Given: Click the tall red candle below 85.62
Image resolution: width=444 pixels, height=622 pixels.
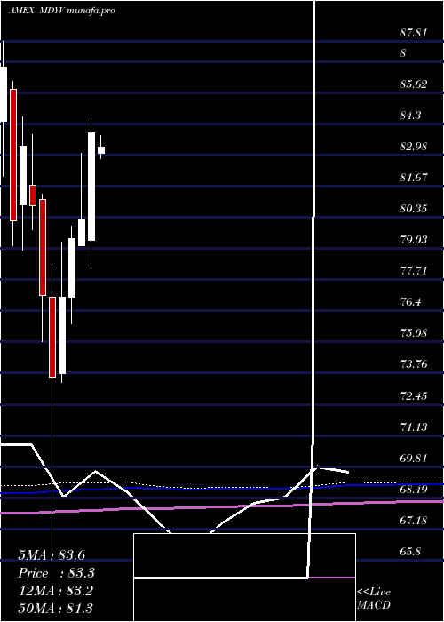Looking at the screenshot, I should 13,155.
